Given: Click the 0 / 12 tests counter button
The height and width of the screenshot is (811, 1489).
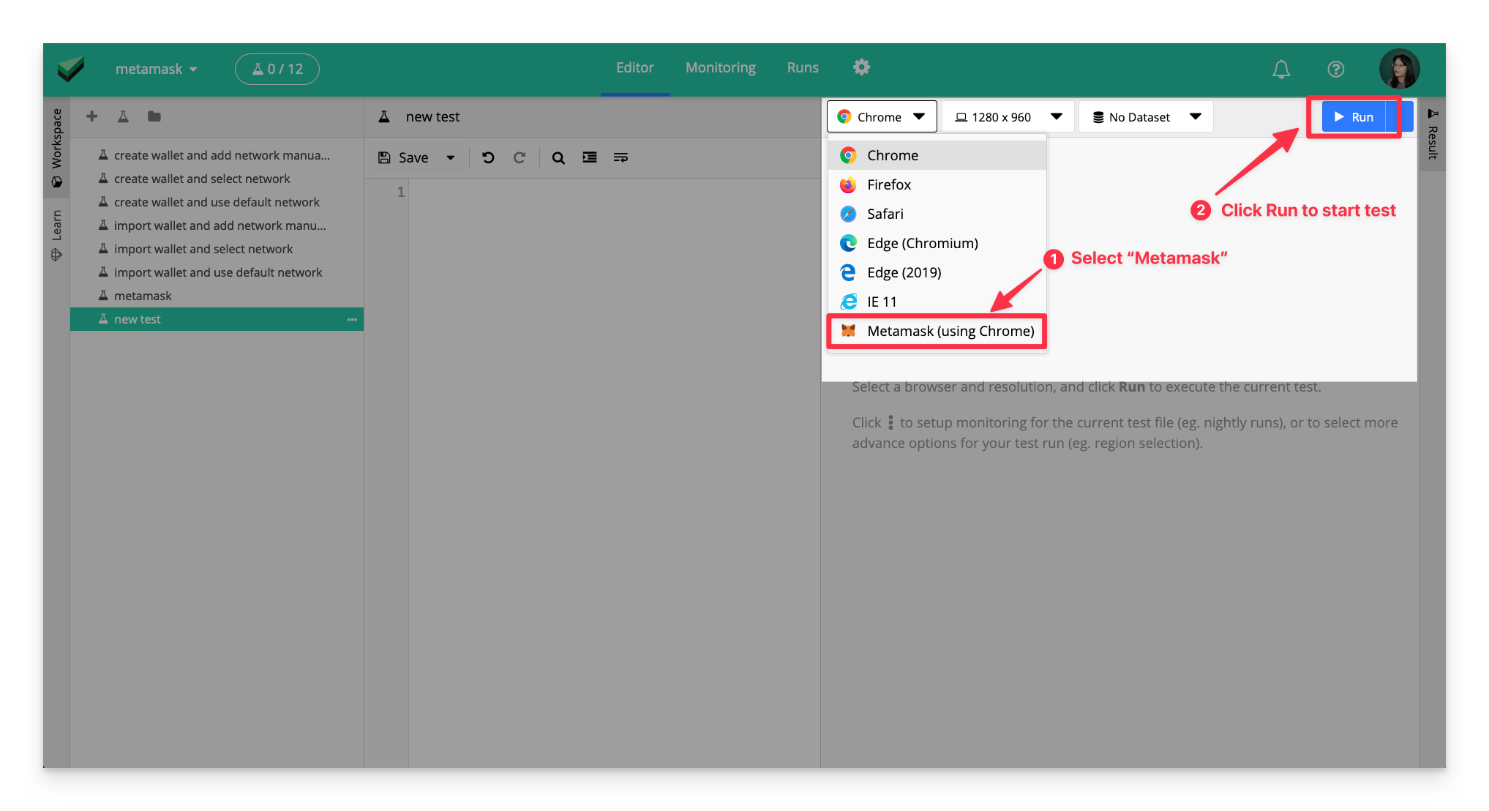Looking at the screenshot, I should point(277,69).
